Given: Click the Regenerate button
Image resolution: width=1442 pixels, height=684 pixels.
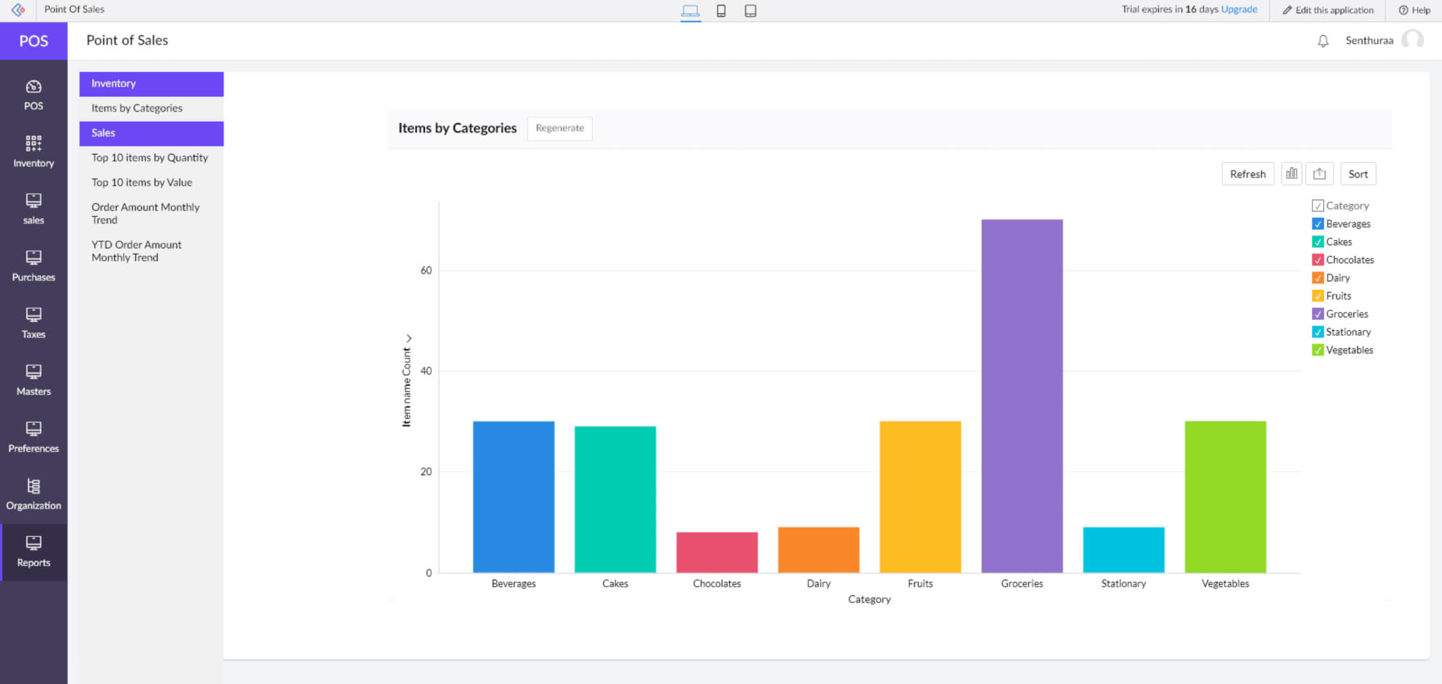Looking at the screenshot, I should [559, 128].
